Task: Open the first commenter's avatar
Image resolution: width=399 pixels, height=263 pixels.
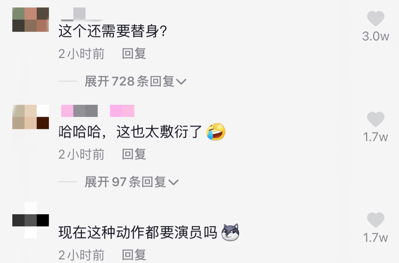Action: pyautogui.click(x=31, y=19)
